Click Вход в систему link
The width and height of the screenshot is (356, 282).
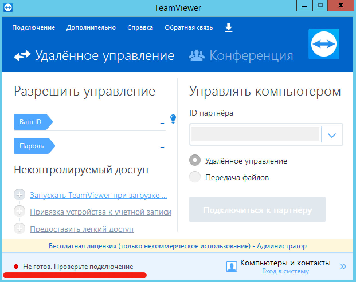(285, 271)
